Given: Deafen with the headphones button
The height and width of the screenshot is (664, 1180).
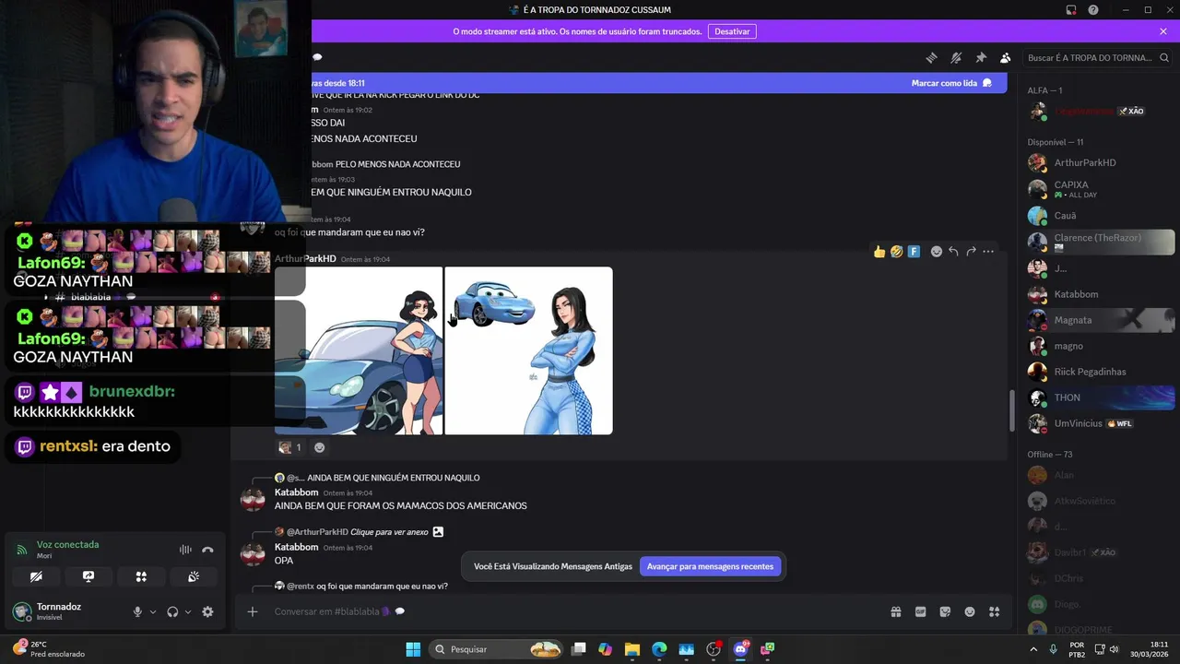Looking at the screenshot, I should (172, 611).
